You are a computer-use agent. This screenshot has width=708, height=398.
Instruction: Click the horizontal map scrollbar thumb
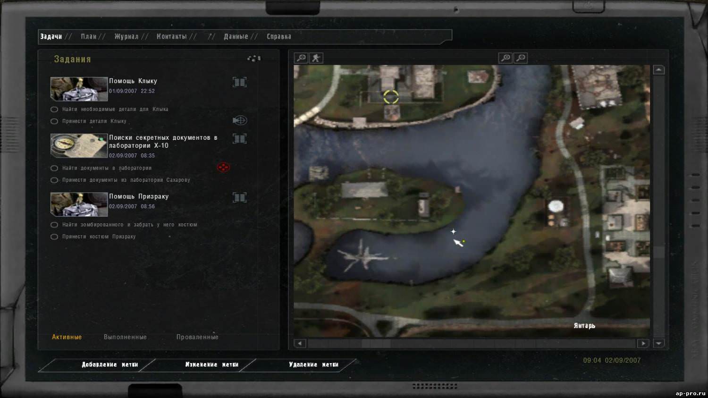pos(376,344)
